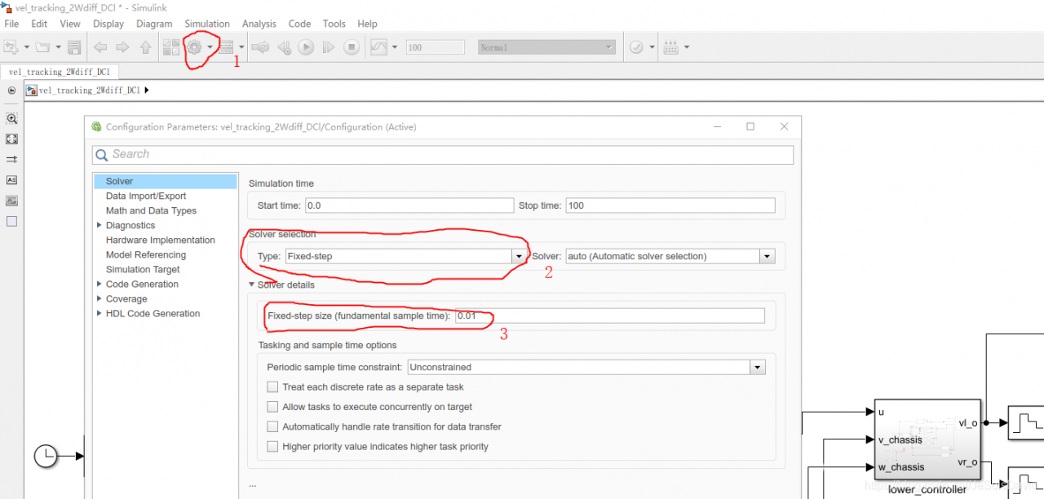Select Hardware Implementation in the tree
Image resolution: width=1044 pixels, height=499 pixels.
[161, 240]
